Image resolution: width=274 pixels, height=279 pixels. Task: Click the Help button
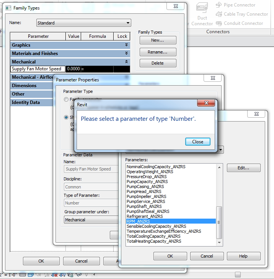pyautogui.click(x=243, y=256)
